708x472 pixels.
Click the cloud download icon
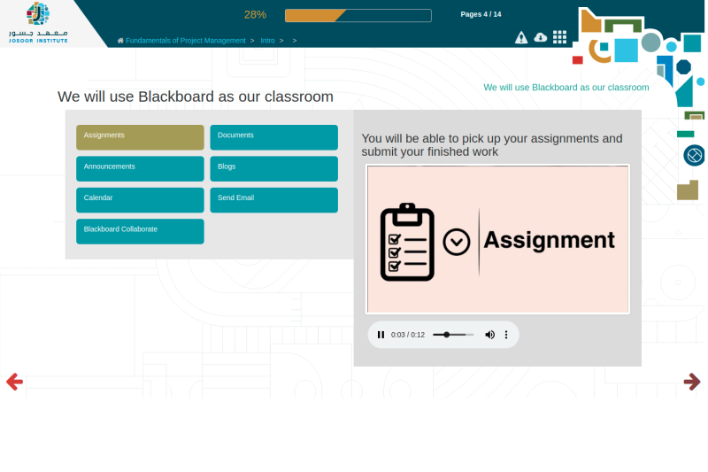point(540,37)
